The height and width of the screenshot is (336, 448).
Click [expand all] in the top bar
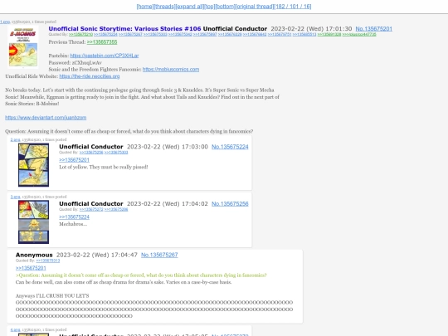coord(189,7)
